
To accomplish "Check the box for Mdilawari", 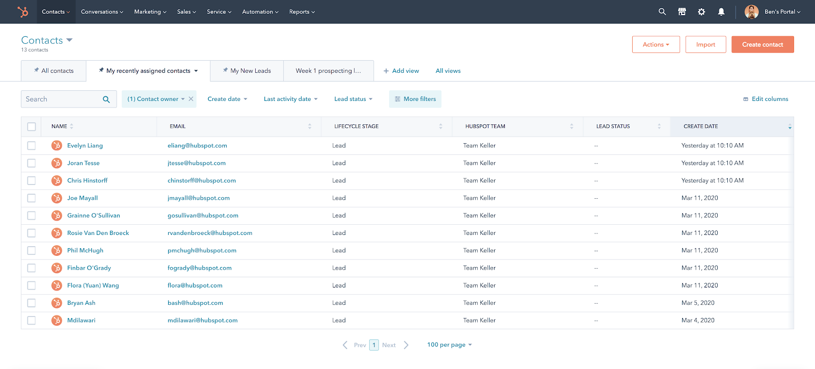I will tap(32, 320).
